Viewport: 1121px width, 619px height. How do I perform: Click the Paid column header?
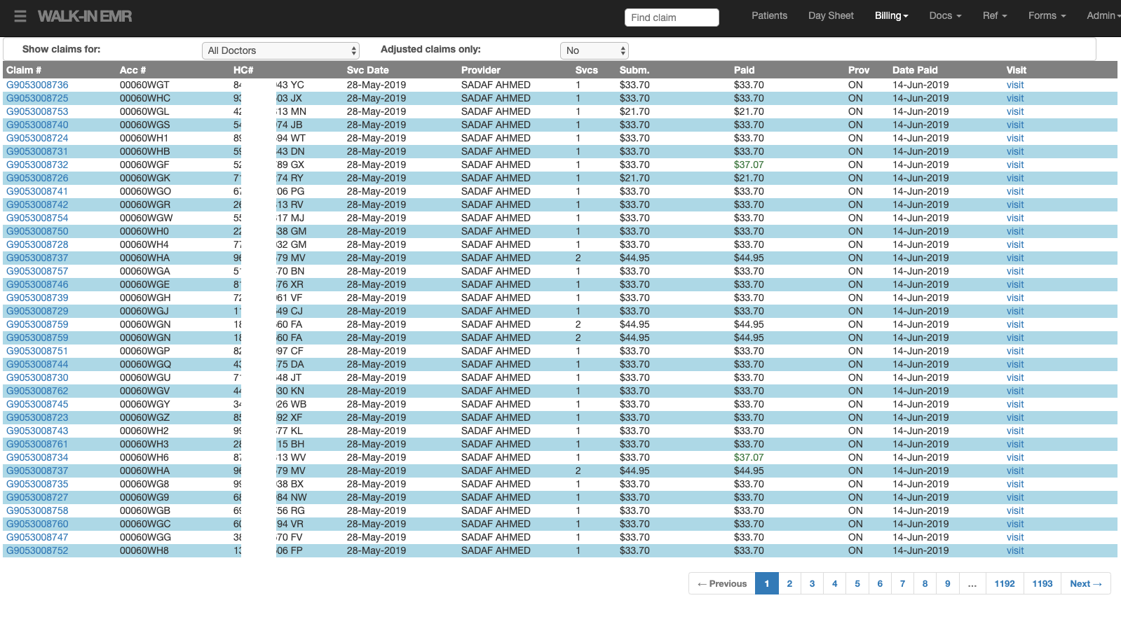click(x=744, y=70)
